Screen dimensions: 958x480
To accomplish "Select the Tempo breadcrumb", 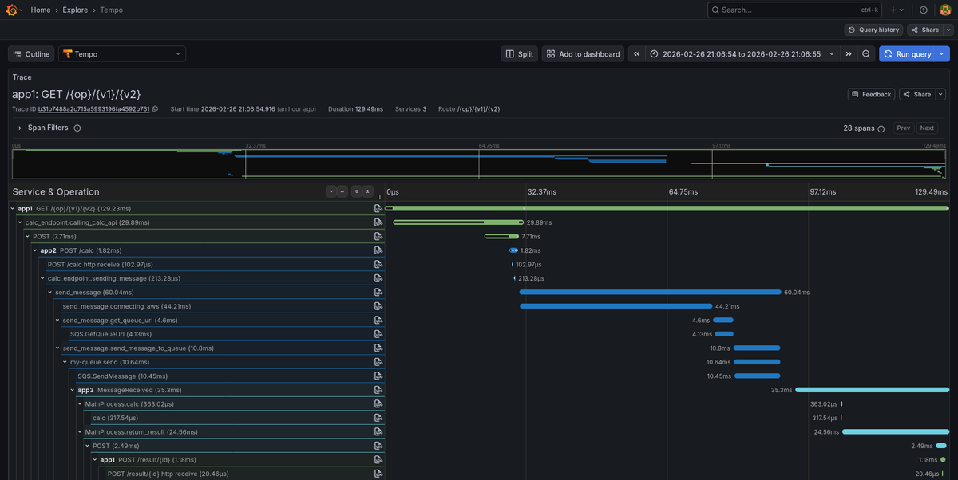I will (112, 10).
